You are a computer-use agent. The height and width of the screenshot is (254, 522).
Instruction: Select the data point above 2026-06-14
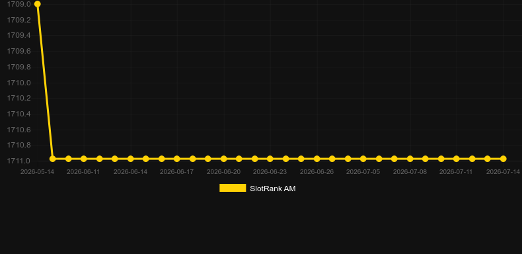point(131,159)
